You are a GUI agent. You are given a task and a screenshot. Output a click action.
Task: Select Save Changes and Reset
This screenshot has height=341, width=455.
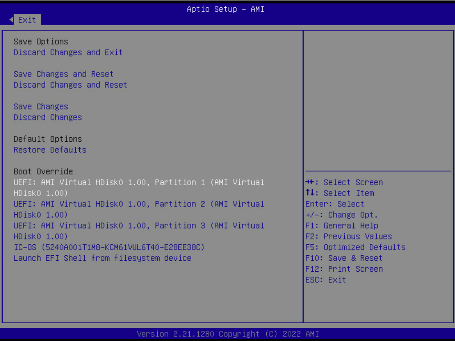(63, 74)
